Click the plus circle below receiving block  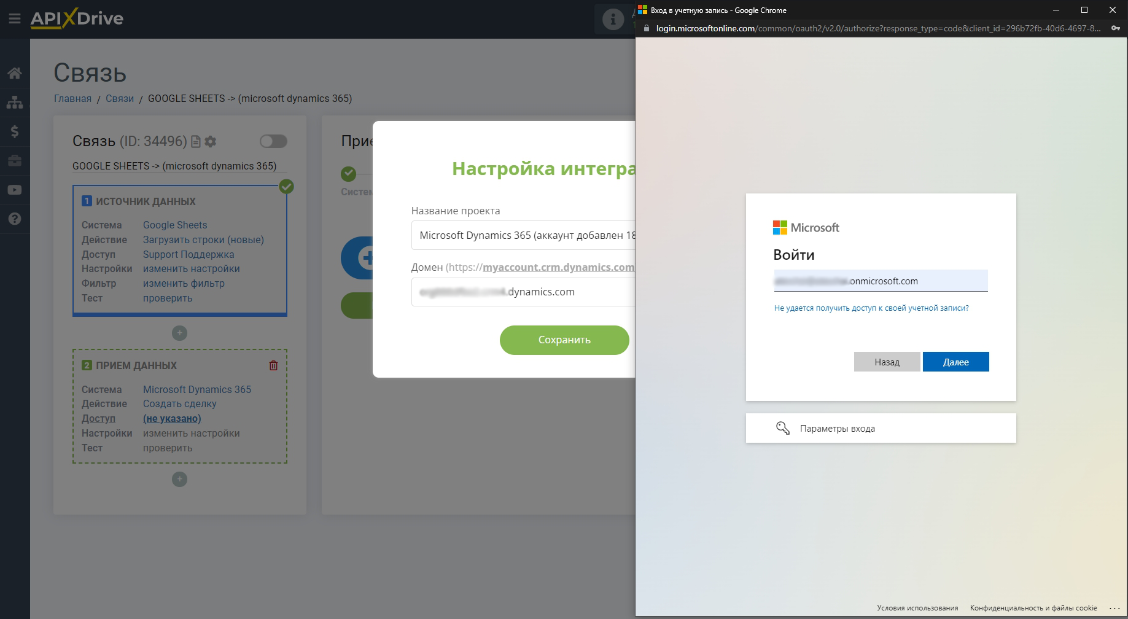pos(179,479)
